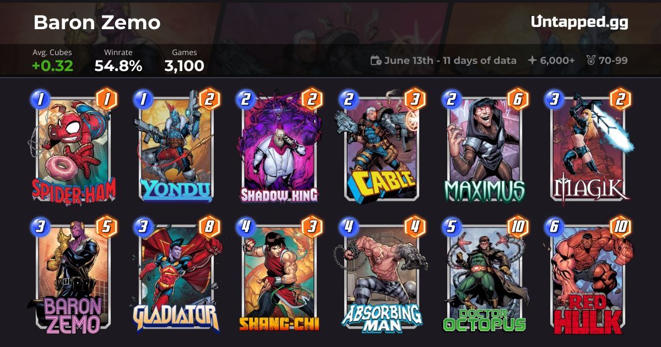The height and width of the screenshot is (347, 661).
Task: Click the medal rank icon beside 70-99
Action: point(590,61)
